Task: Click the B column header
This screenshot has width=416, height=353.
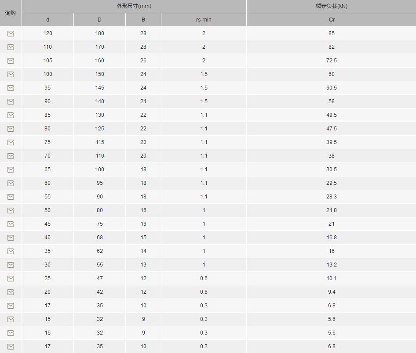Action: pos(143,20)
